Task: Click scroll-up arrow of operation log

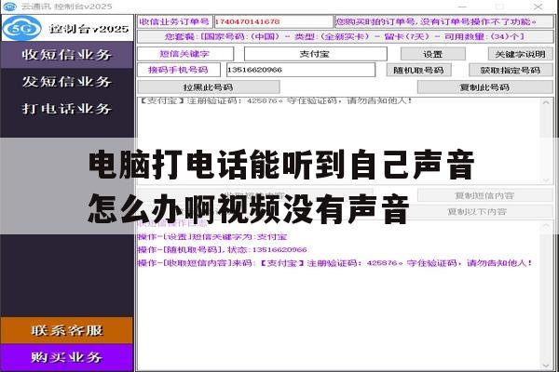Action: pos(546,226)
